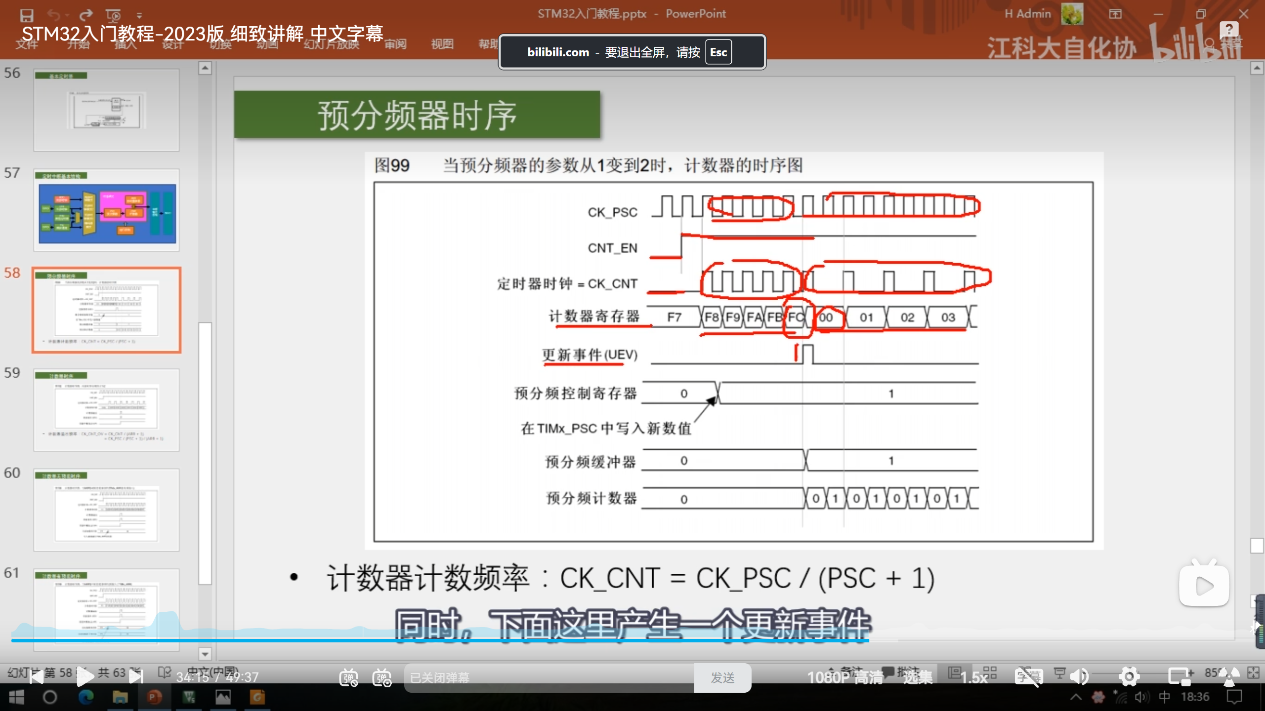
Task: Open the 1080P 高清 quality menu
Action: click(845, 677)
